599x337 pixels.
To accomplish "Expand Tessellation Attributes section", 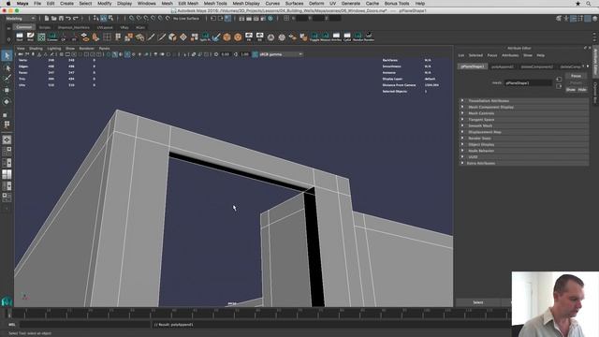I will tap(524, 101).
